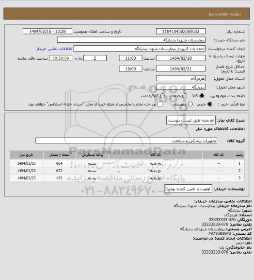
Task: Select the متوسط purchase type radio
Action: click(190, 104)
